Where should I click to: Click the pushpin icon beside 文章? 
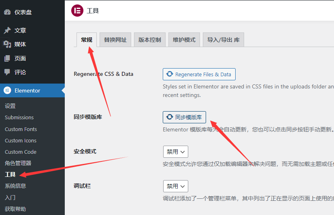click(x=7, y=30)
